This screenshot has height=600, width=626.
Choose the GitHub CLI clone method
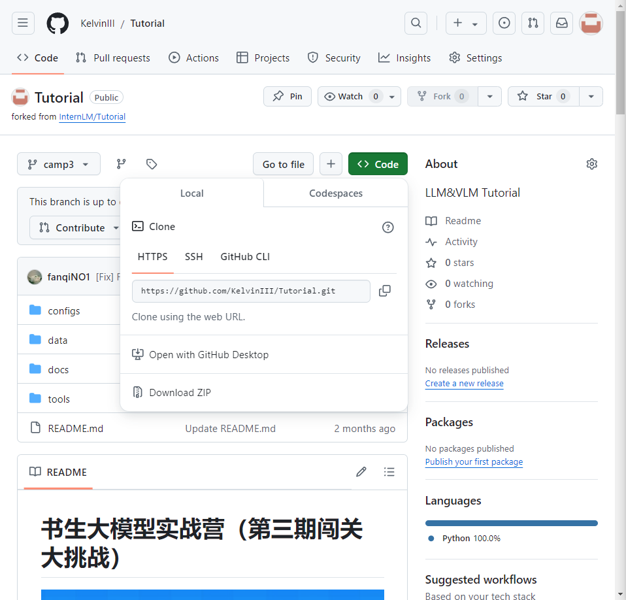(x=245, y=257)
